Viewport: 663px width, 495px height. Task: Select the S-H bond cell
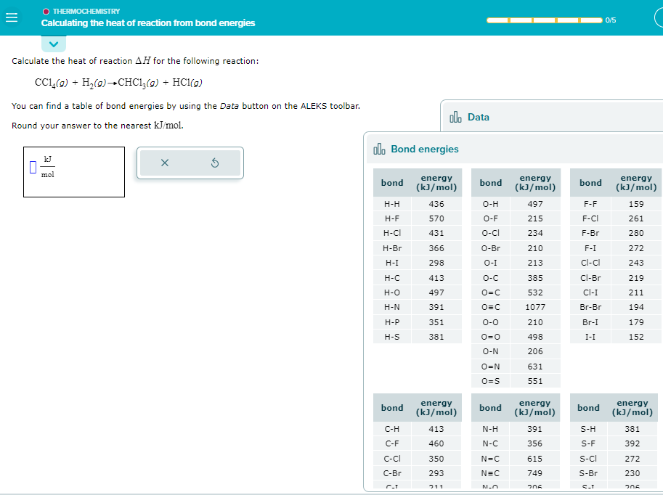(x=588, y=429)
